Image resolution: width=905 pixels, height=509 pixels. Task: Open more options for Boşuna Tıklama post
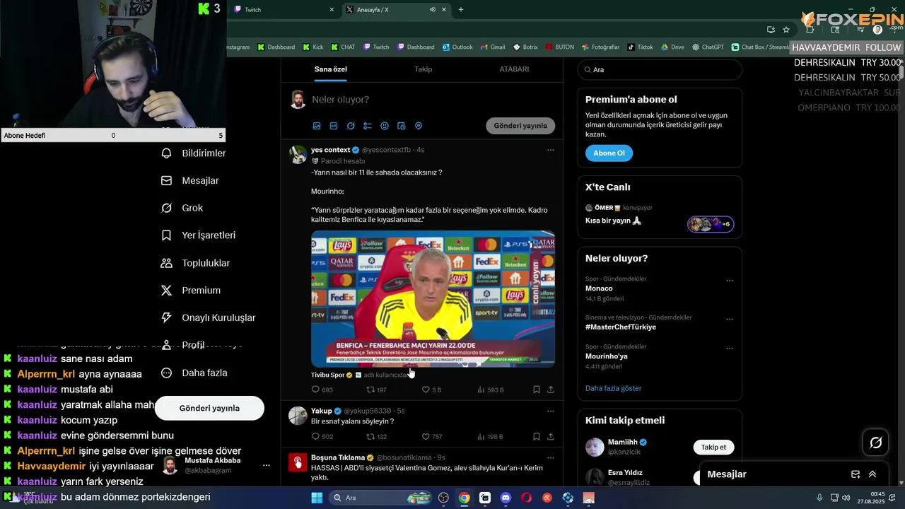(x=551, y=457)
